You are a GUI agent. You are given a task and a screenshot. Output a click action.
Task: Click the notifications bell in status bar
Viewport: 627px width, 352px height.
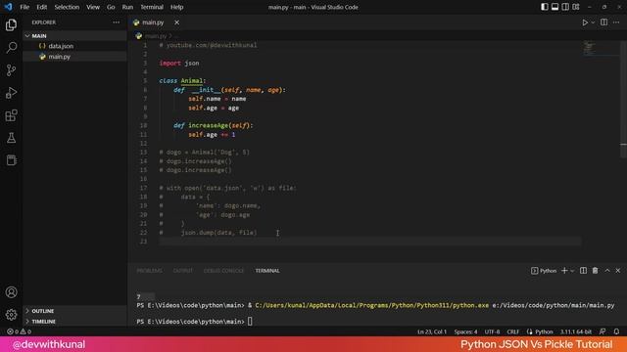tap(616, 331)
